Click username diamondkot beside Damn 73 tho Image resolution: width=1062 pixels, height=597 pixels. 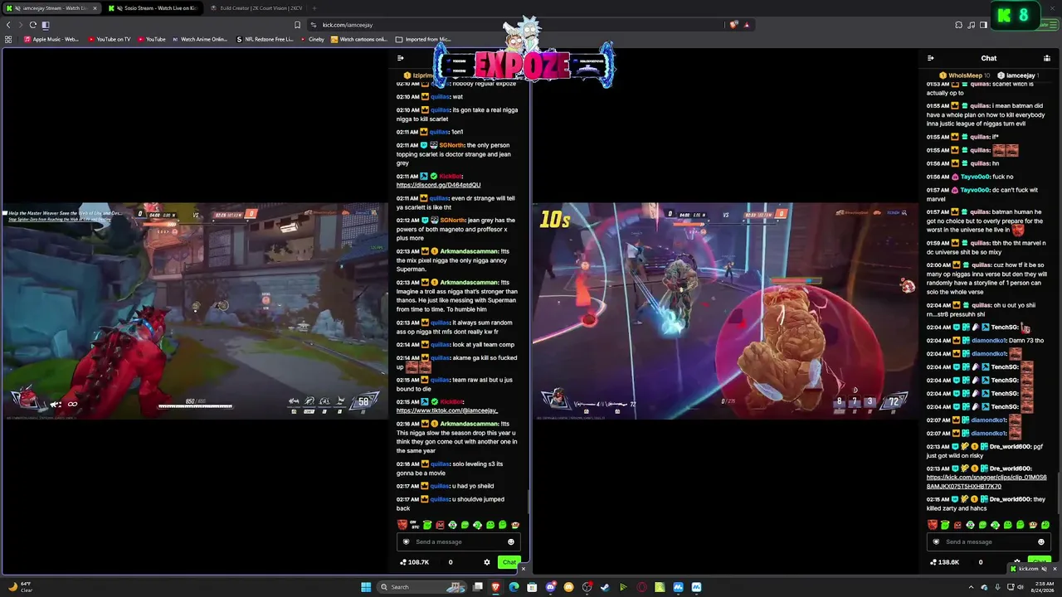(x=988, y=340)
